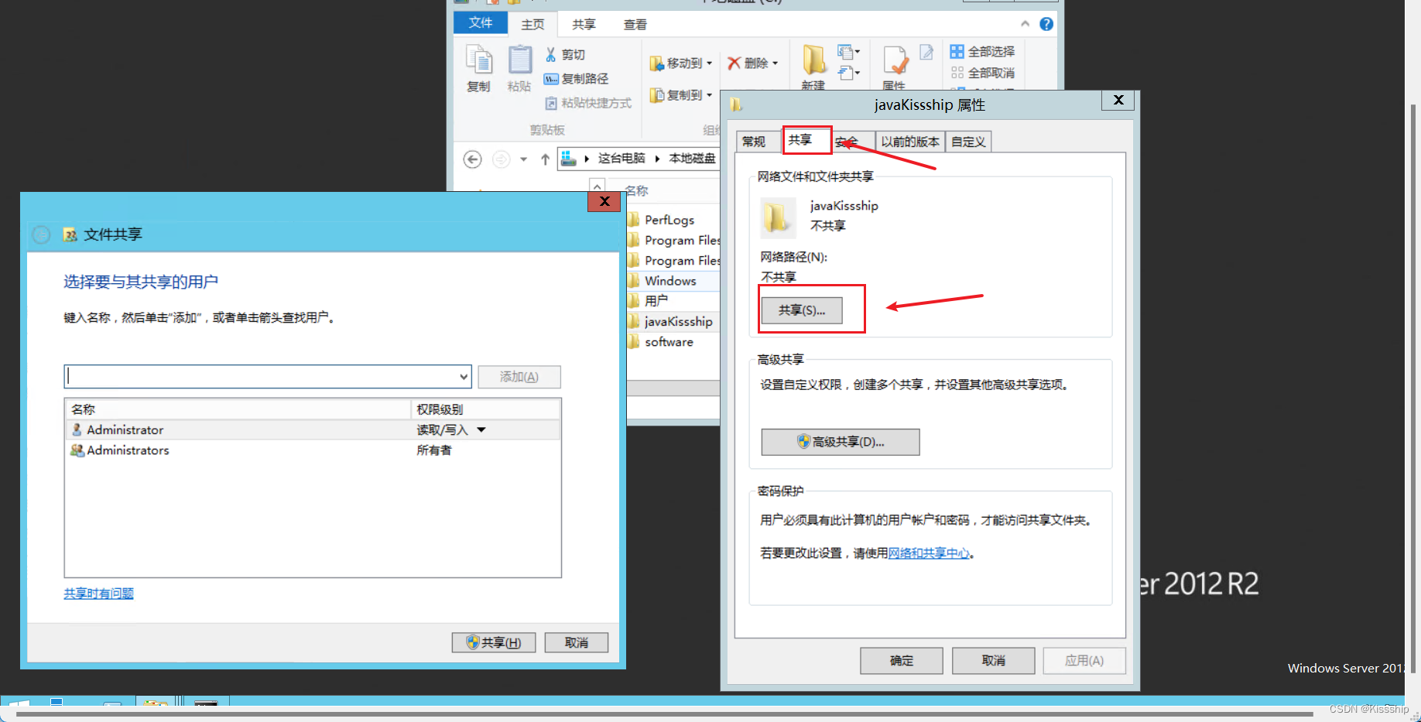Click 取消 (Cancel) in File Sharing dialog

pyautogui.click(x=577, y=642)
